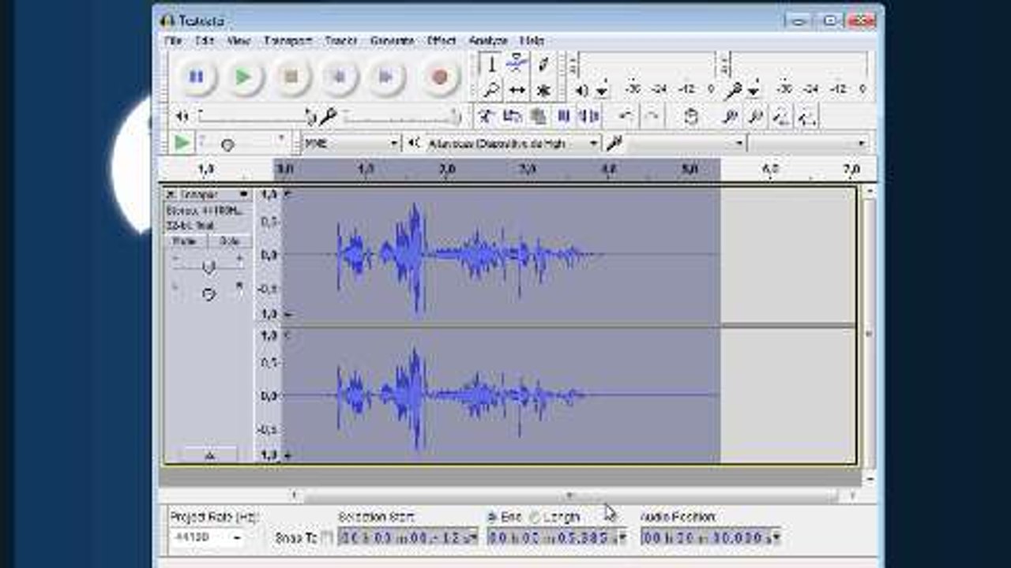Open the Tracks menu
1011x568 pixels.
341,40
